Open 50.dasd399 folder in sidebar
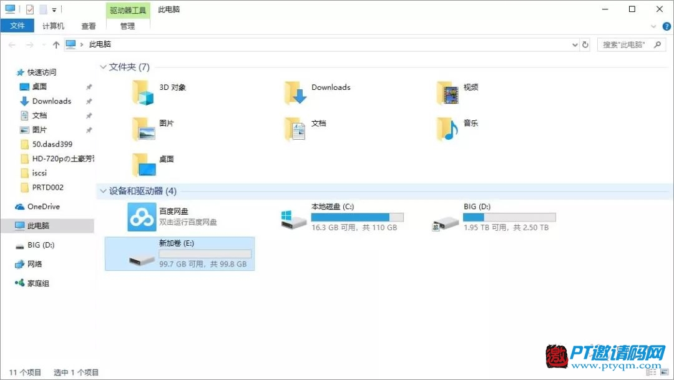 46,144
